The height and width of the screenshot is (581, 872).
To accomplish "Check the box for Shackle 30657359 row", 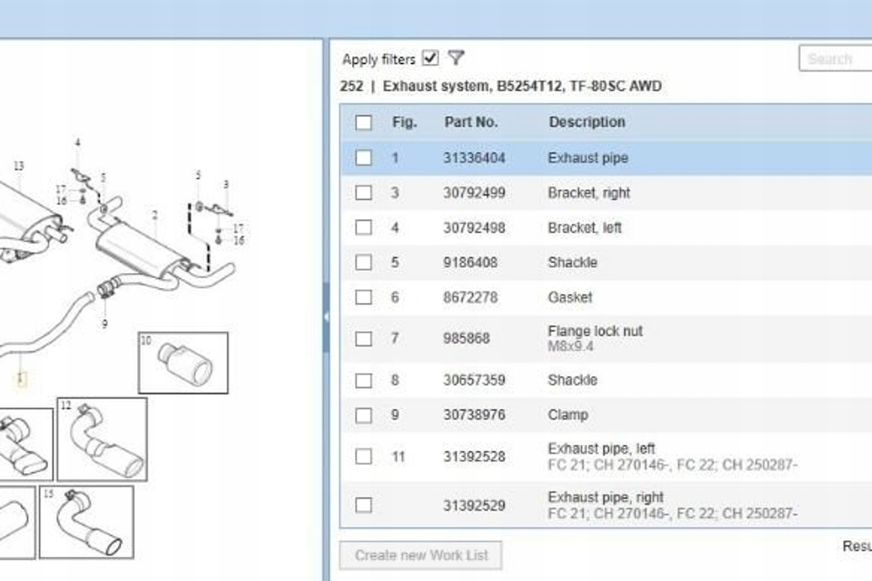I will pyautogui.click(x=363, y=381).
